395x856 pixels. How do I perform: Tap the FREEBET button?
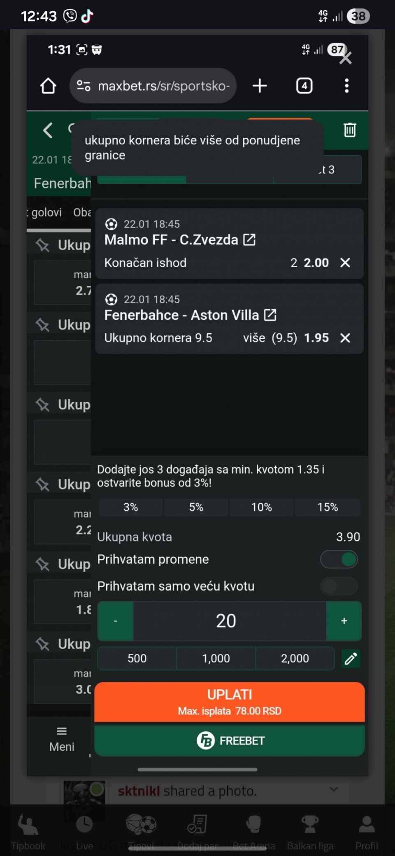click(x=230, y=741)
